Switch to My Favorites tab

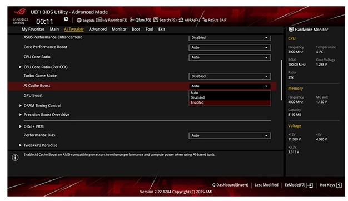[x=33, y=29]
